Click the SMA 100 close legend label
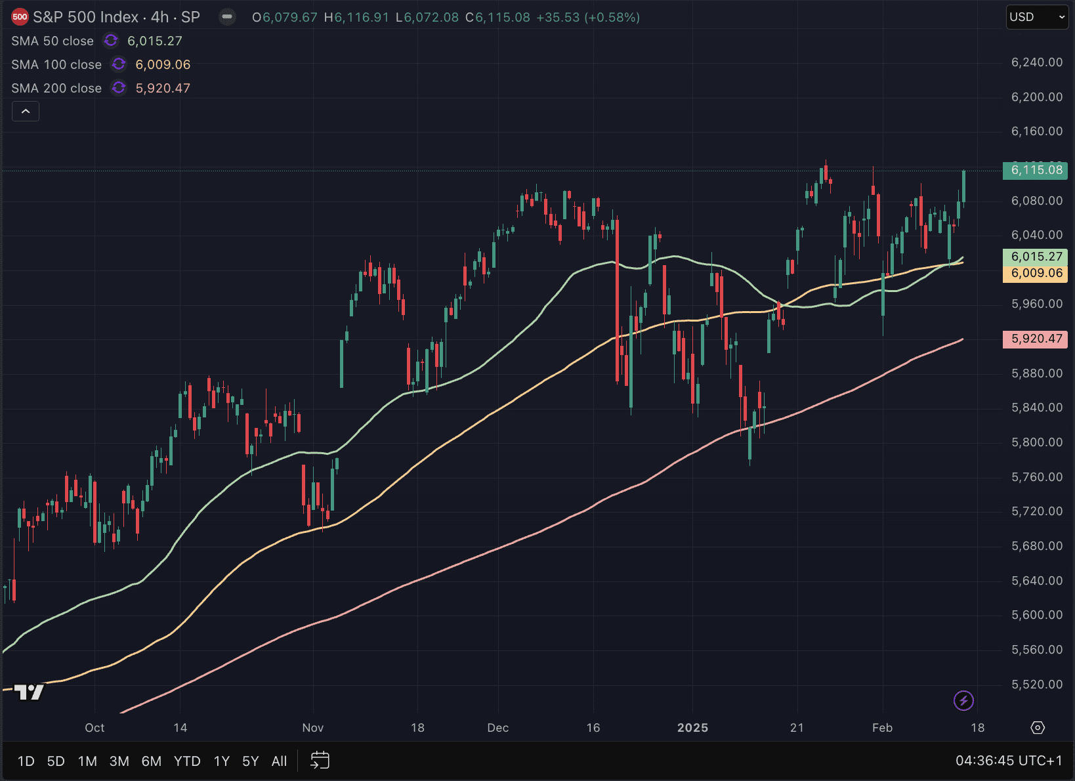 point(56,64)
